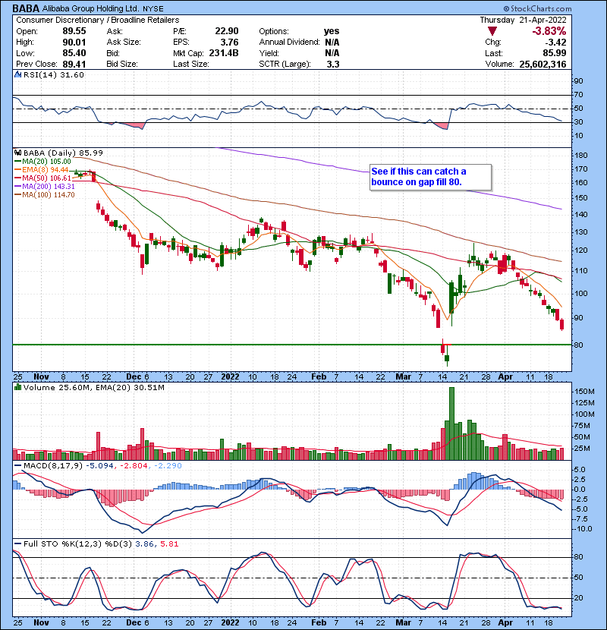
Task: Click 'Alibaba Group Holding Ltd.' company name
Action: (91, 8)
